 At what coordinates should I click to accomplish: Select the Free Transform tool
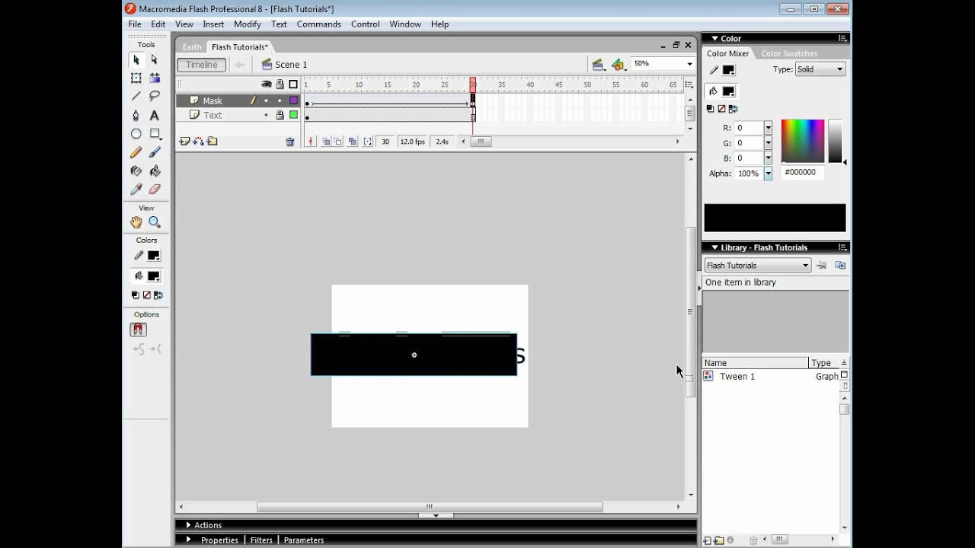[x=136, y=78]
